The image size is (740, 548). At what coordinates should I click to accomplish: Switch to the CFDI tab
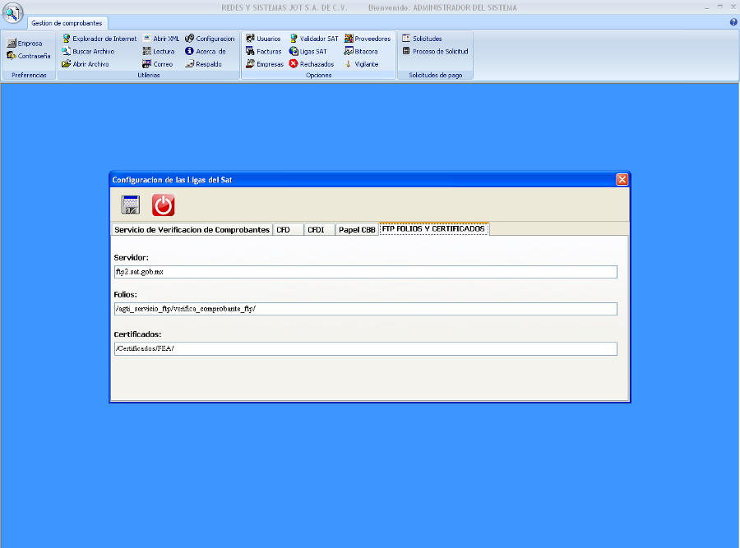316,230
